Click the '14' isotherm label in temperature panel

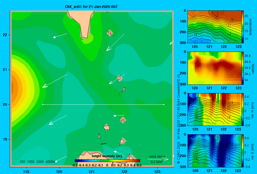coord(195,35)
